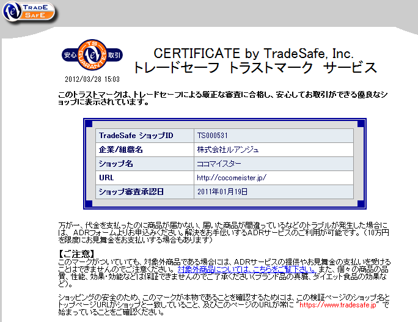Image resolution: width=418 pixels, height=322 pixels.
Task: Click the 'ショップ名' row label
Action: click(x=116, y=164)
